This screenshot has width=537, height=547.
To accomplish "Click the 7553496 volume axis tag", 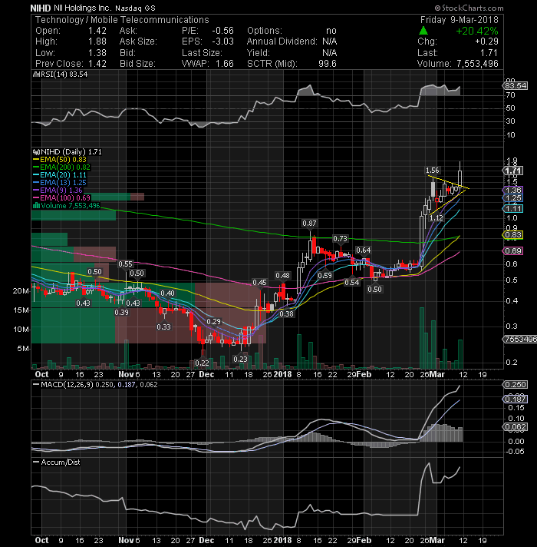I will coord(519,340).
